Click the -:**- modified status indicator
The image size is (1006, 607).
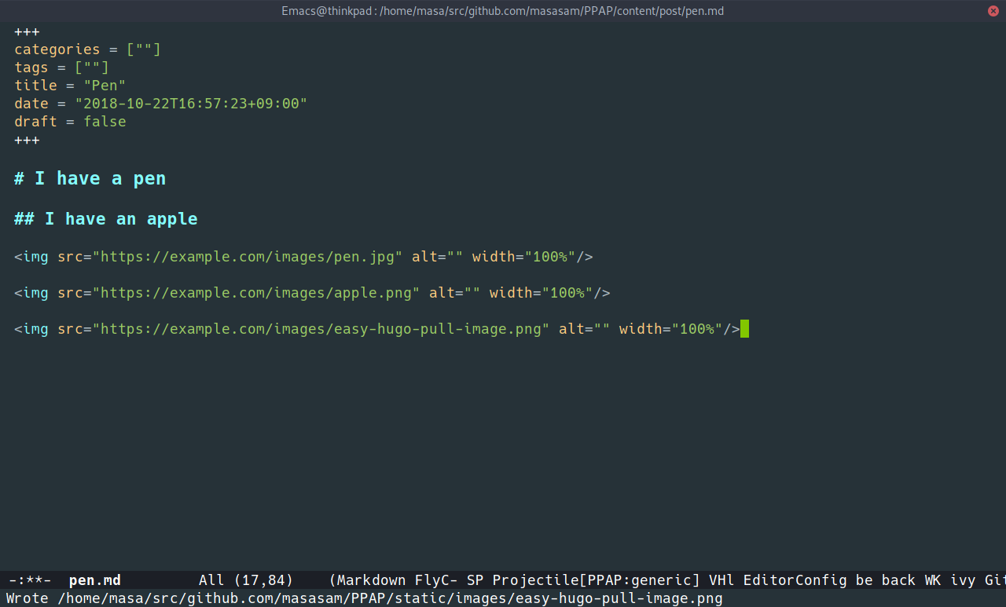coord(30,580)
